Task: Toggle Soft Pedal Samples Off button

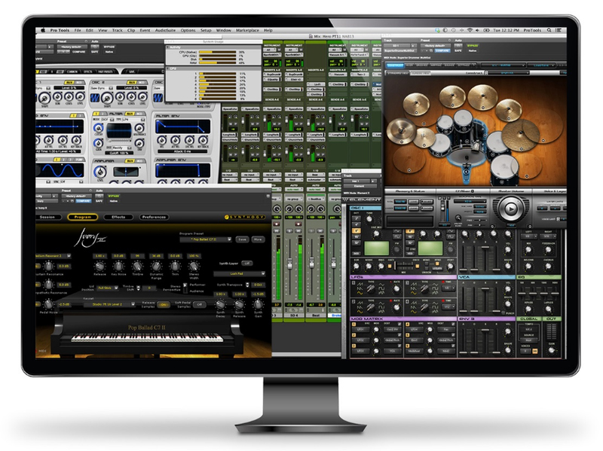Action: click(x=199, y=304)
